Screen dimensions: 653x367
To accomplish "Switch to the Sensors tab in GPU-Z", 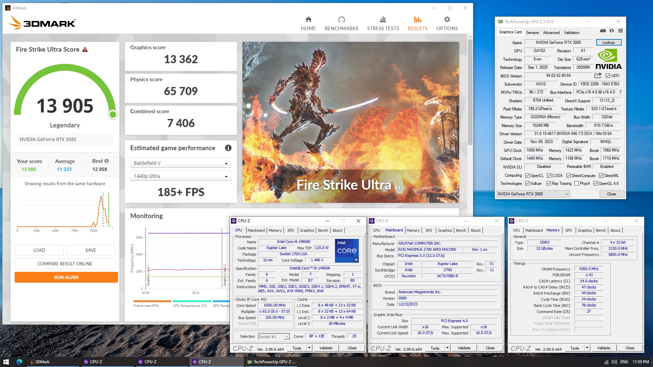I will point(532,33).
